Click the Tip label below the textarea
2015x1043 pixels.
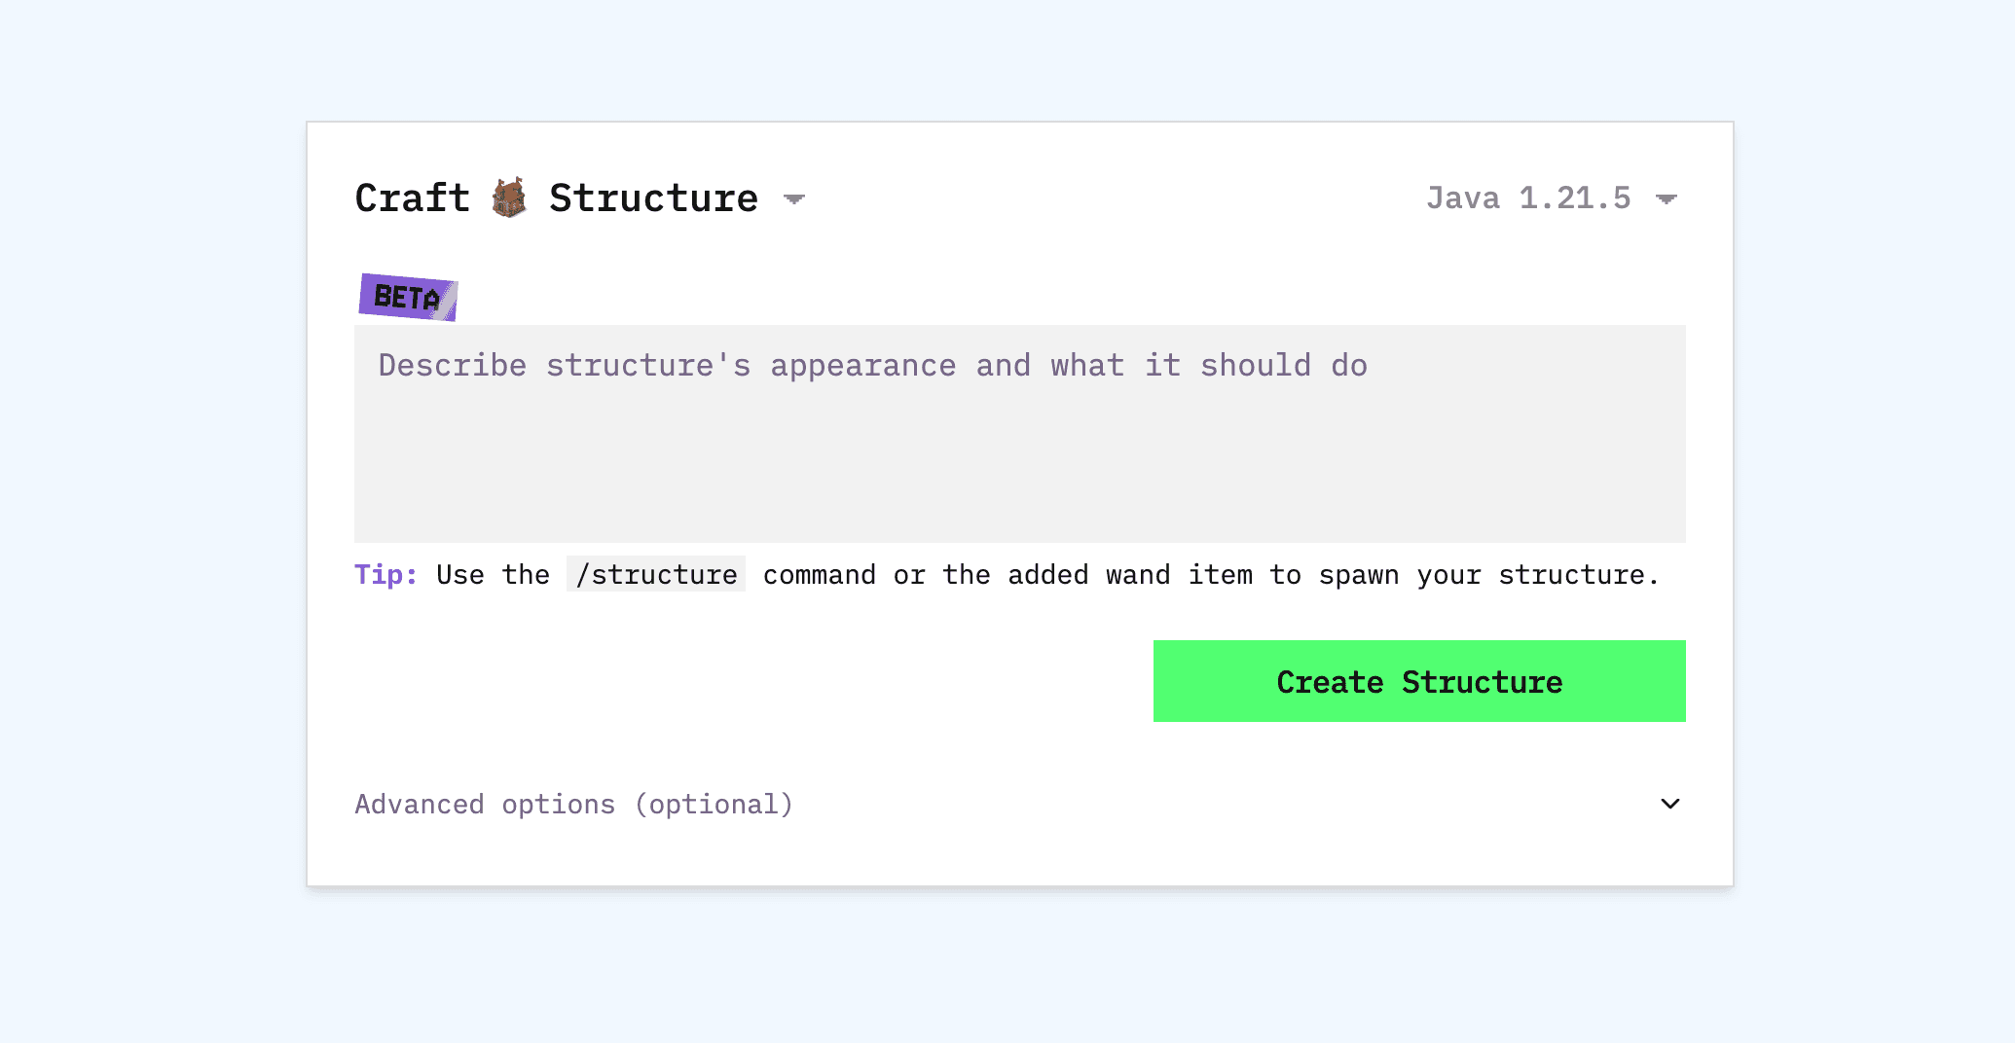coord(385,574)
